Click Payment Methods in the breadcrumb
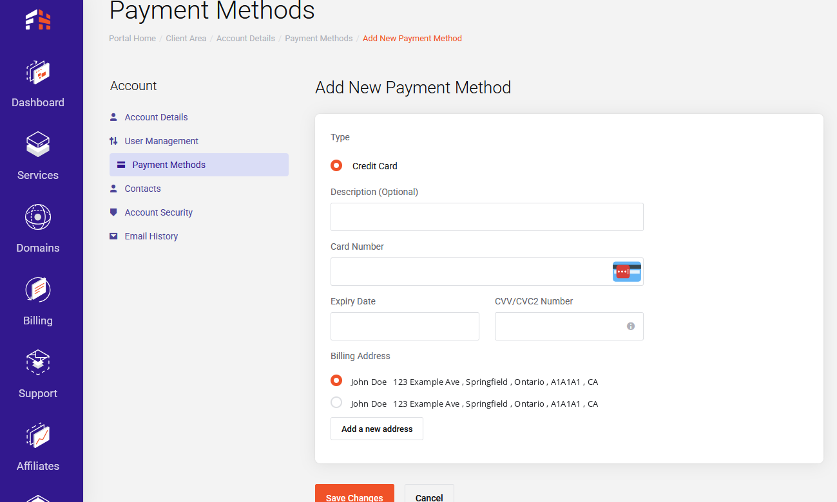837x502 pixels. [319, 39]
